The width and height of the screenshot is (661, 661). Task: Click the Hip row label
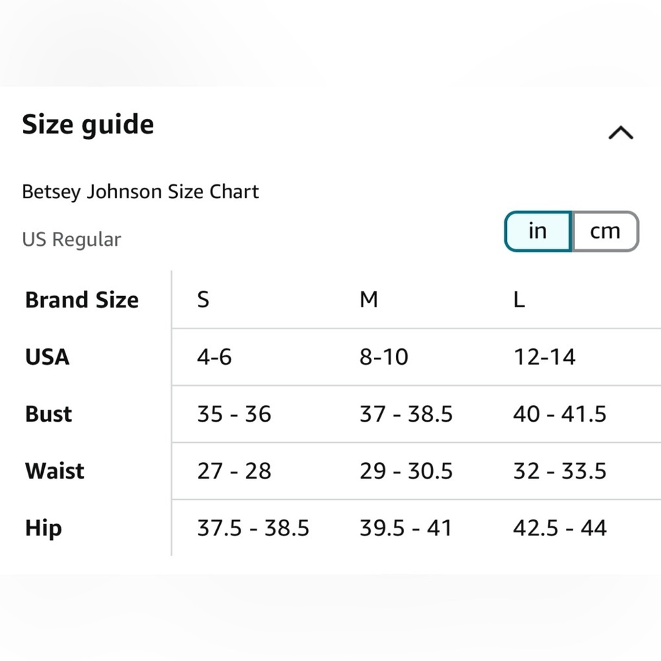click(x=43, y=527)
